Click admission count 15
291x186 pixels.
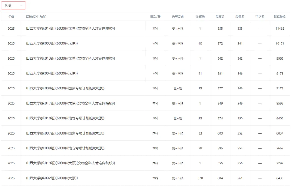pyautogui.click(x=200, y=88)
